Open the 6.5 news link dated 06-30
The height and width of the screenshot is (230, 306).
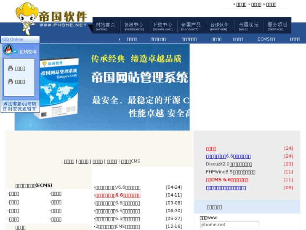[x=117, y=211]
